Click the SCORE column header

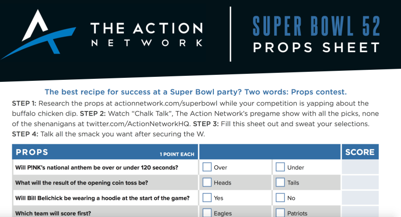360,152
